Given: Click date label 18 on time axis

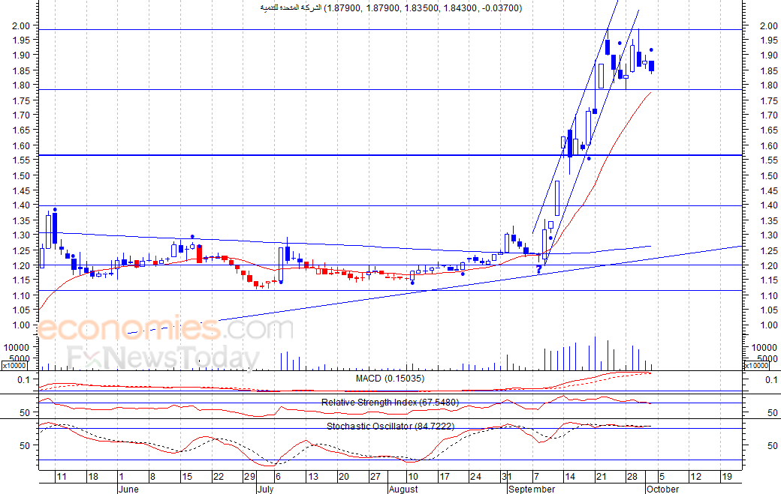Looking at the screenshot, I should 93,477.
